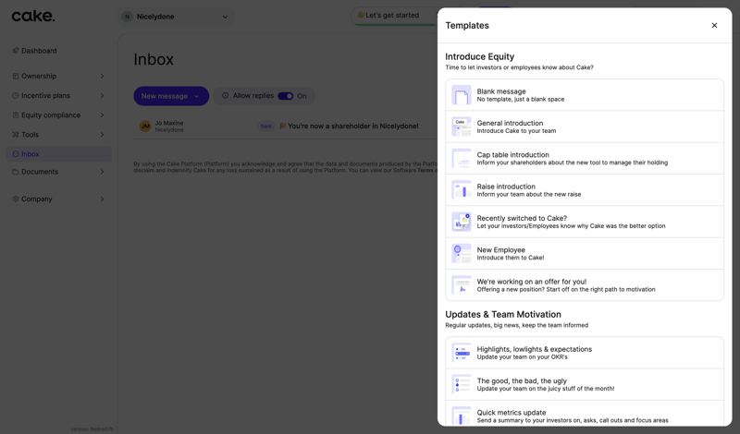Click the onboarding progress bar
Image resolution: width=740 pixels, height=434 pixels.
click(396, 25)
